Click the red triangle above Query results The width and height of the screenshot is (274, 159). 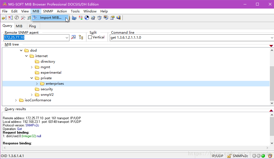click(x=271, y=110)
